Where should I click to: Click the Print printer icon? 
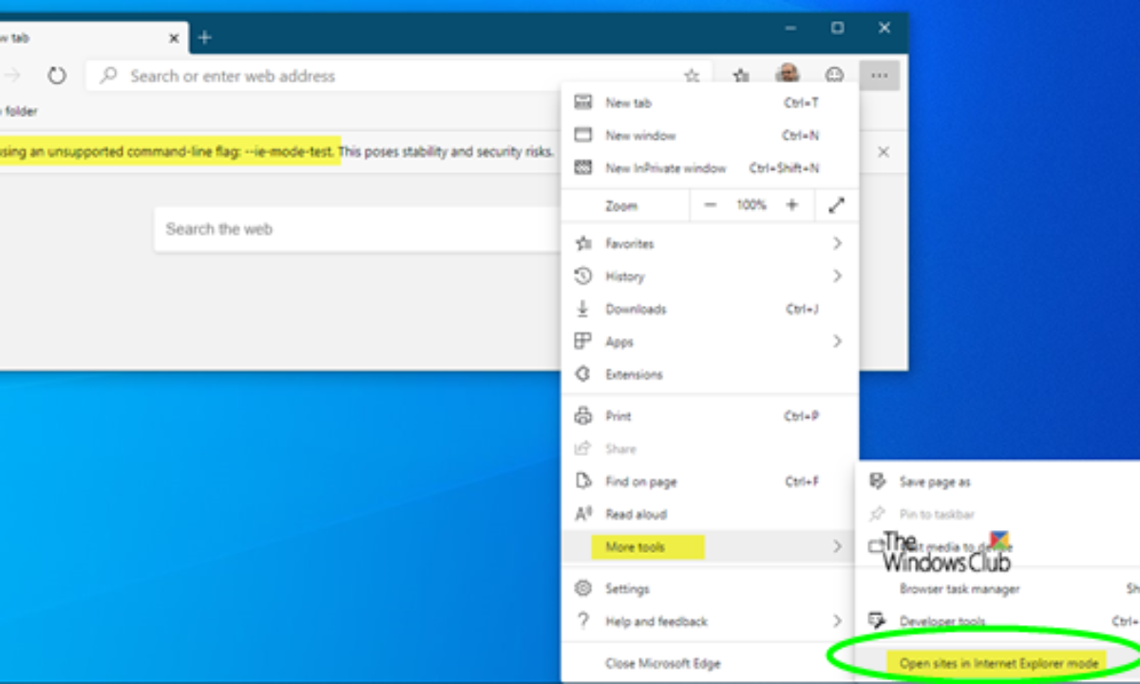(584, 416)
